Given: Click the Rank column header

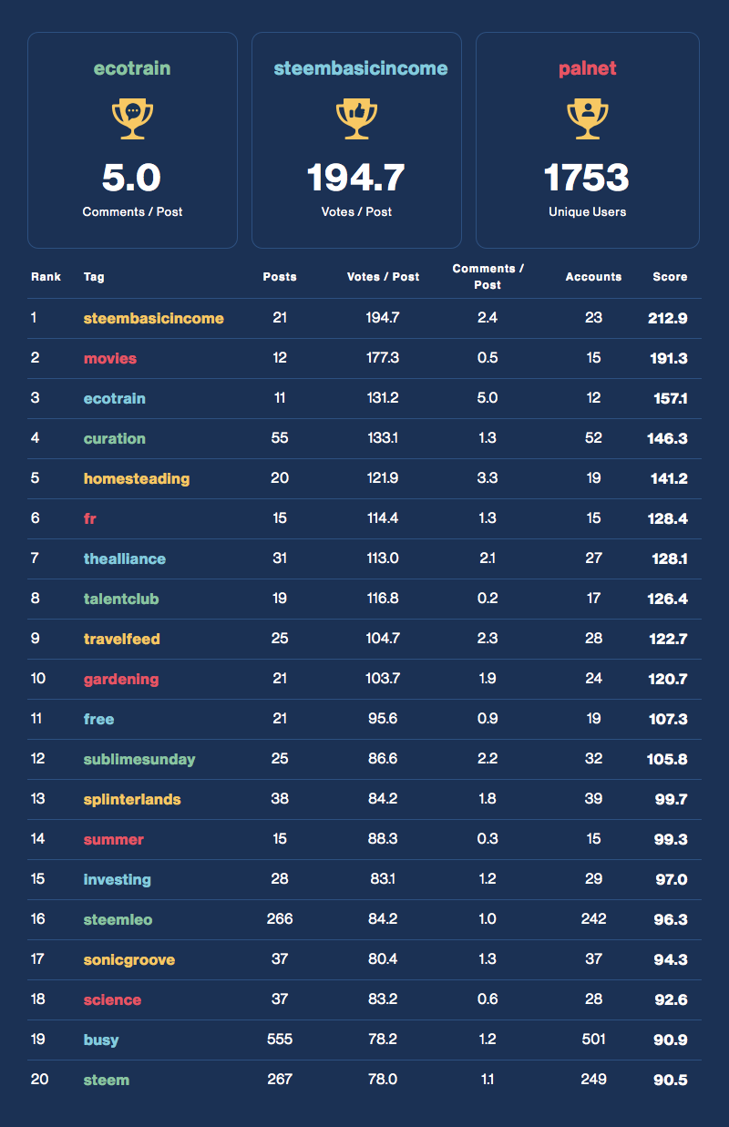Looking at the screenshot, I should coord(46,277).
